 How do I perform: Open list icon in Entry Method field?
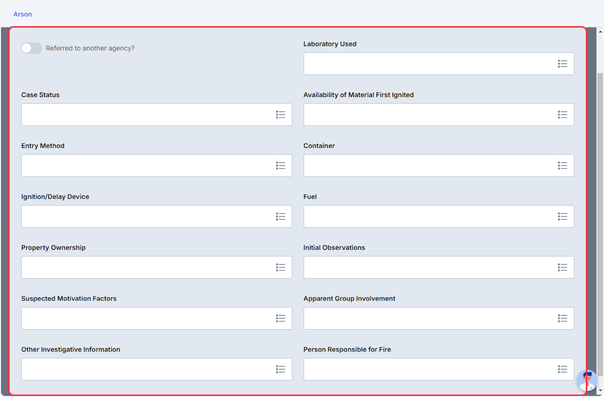click(x=280, y=165)
